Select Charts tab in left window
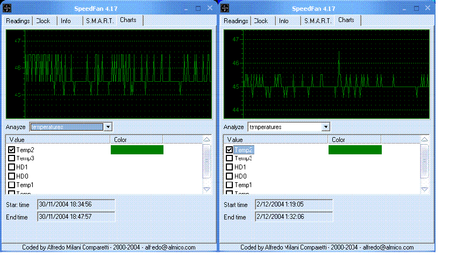This screenshot has height=278, width=449. (x=129, y=20)
